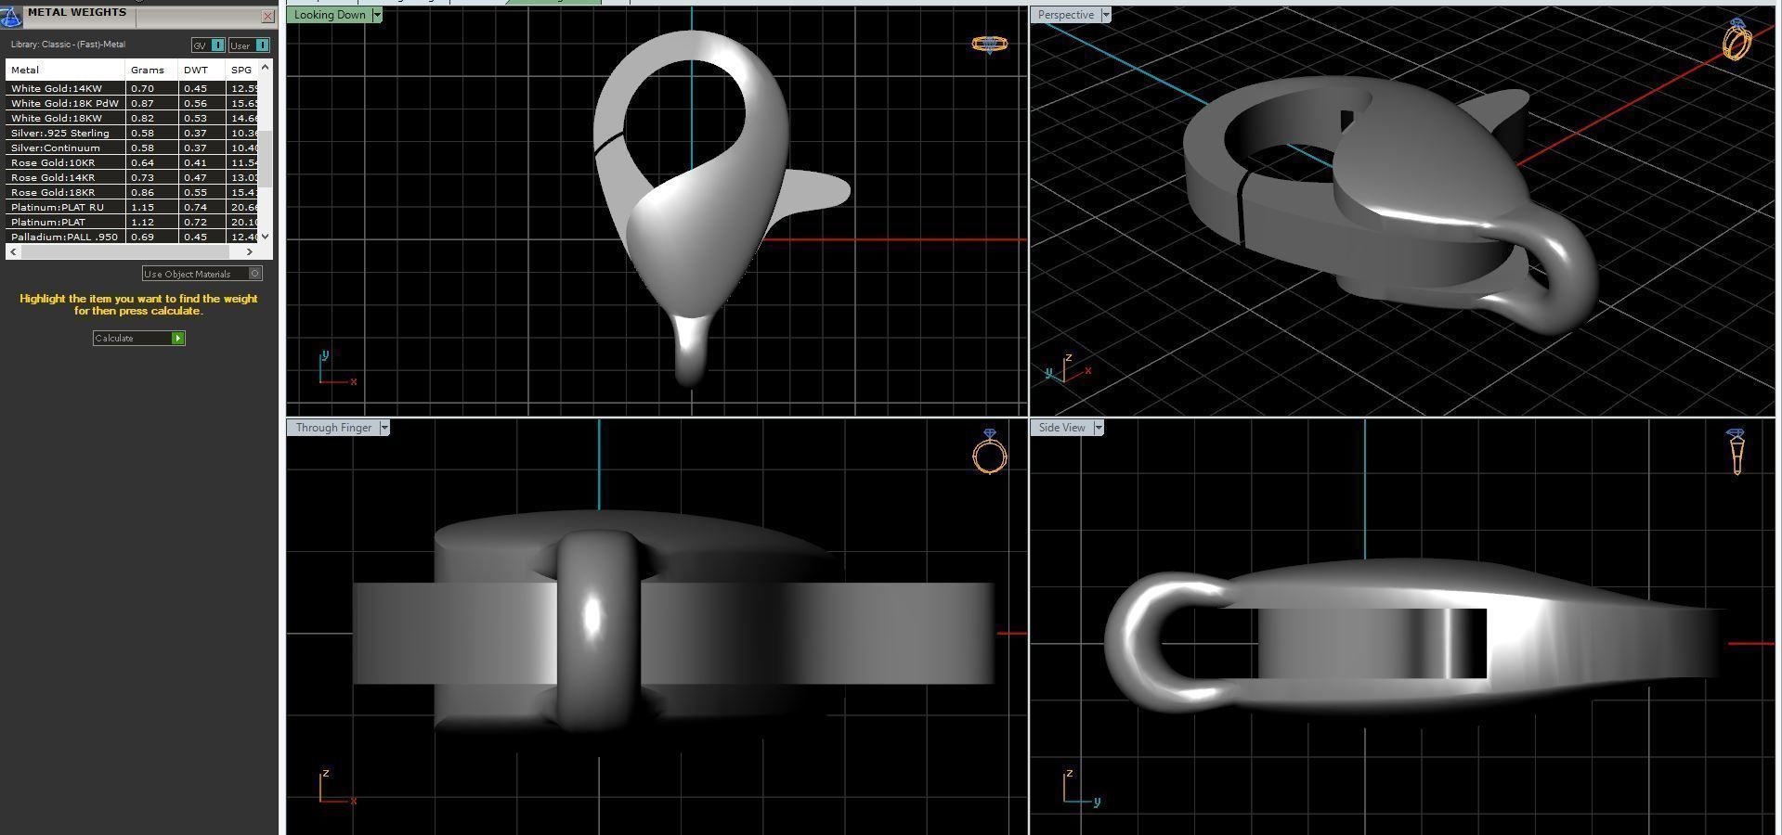Activate the Through Finger viewport title
Viewport: 1782px width, 835px height.
pos(333,428)
